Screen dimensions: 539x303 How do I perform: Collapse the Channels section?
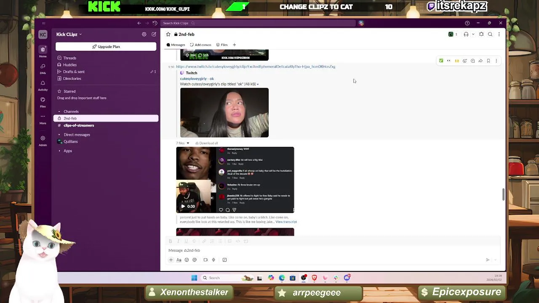point(59,112)
